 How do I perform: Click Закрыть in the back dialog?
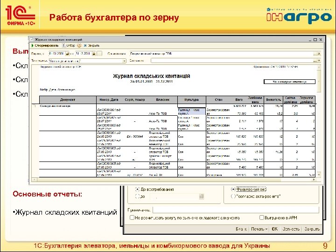(312, 229)
